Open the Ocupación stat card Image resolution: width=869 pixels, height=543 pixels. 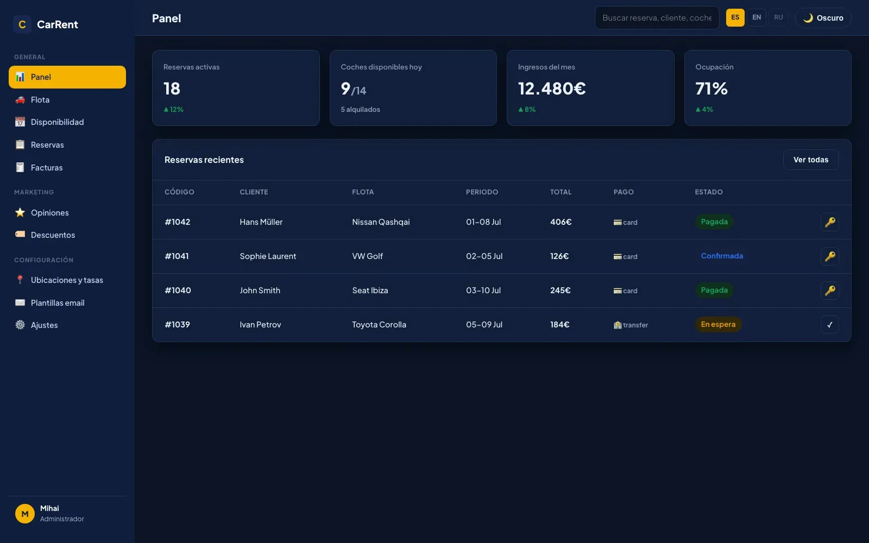click(x=768, y=88)
